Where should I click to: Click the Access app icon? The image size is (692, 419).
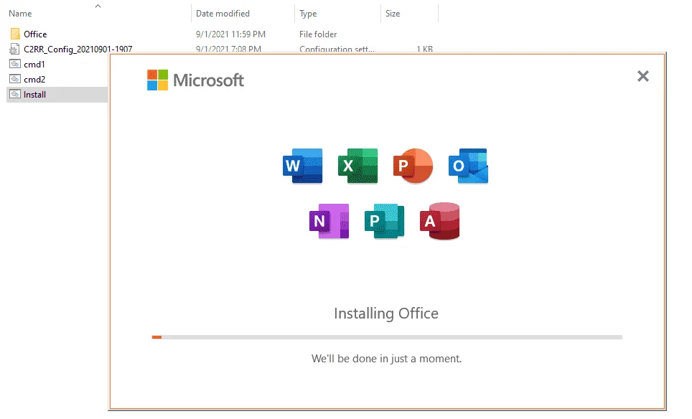[439, 221]
